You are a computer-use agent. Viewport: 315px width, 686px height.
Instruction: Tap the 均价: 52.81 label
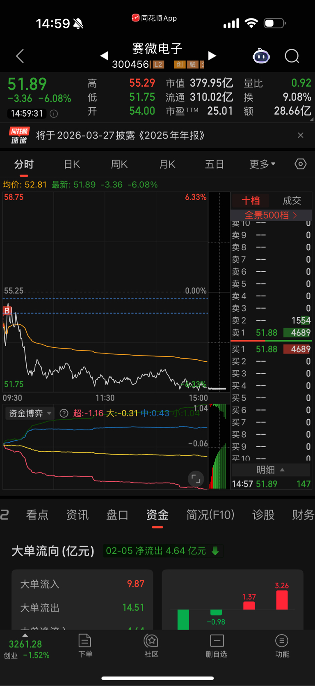coord(25,185)
